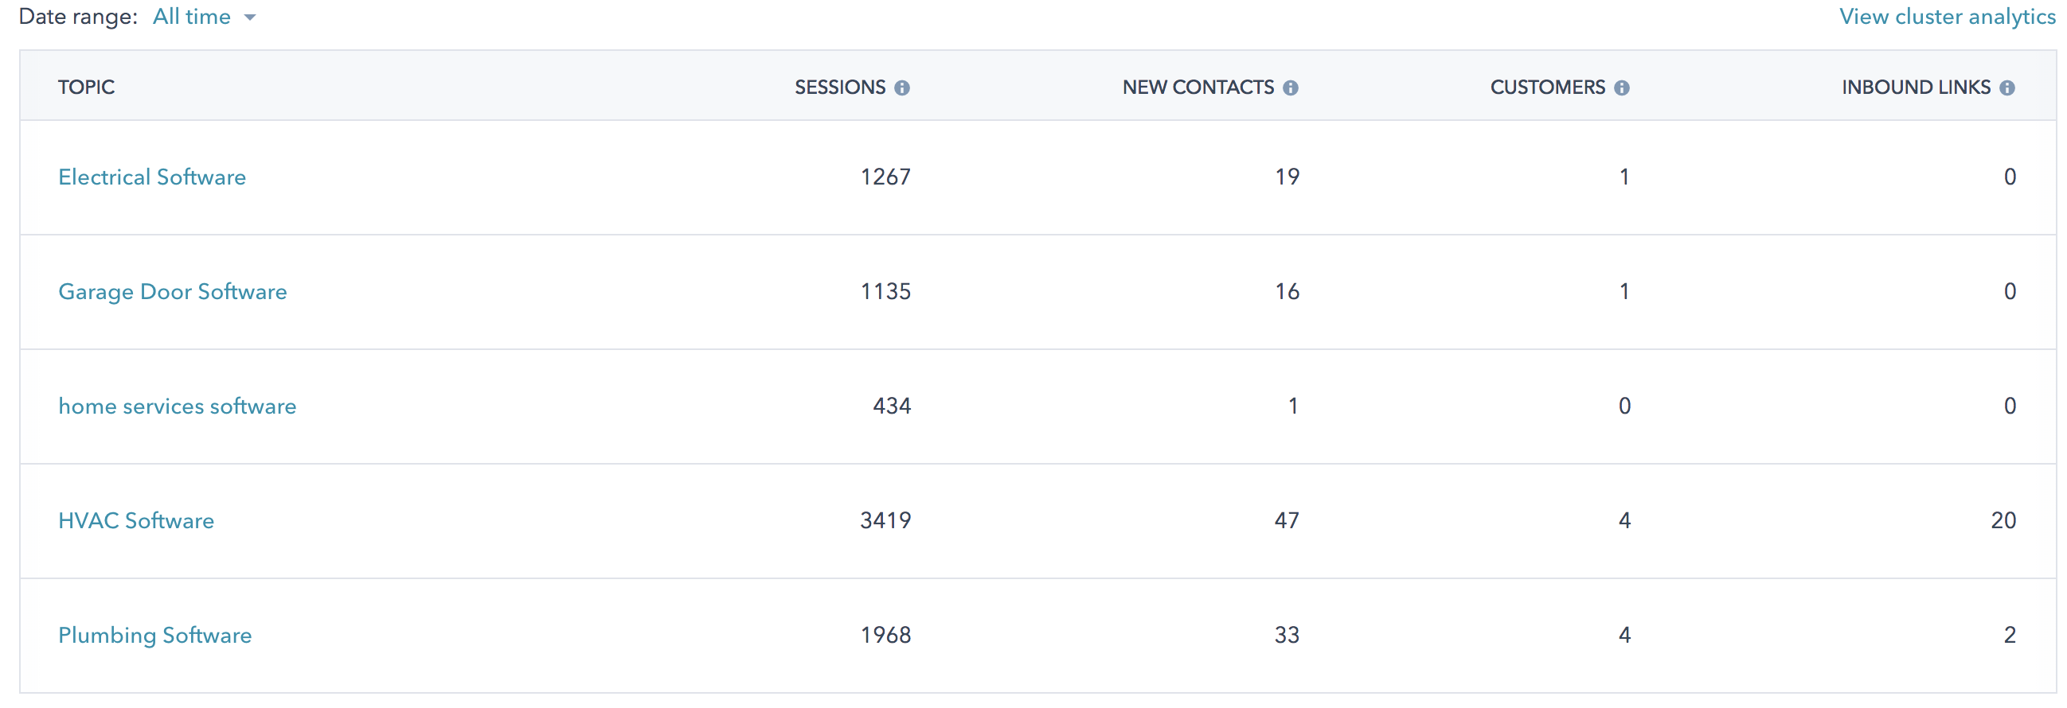Open the Plumbing Software topic

pyautogui.click(x=154, y=636)
